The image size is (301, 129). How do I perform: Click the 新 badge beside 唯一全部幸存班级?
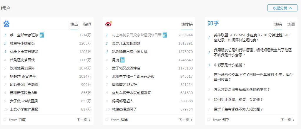pyautogui.click(x=42, y=35)
